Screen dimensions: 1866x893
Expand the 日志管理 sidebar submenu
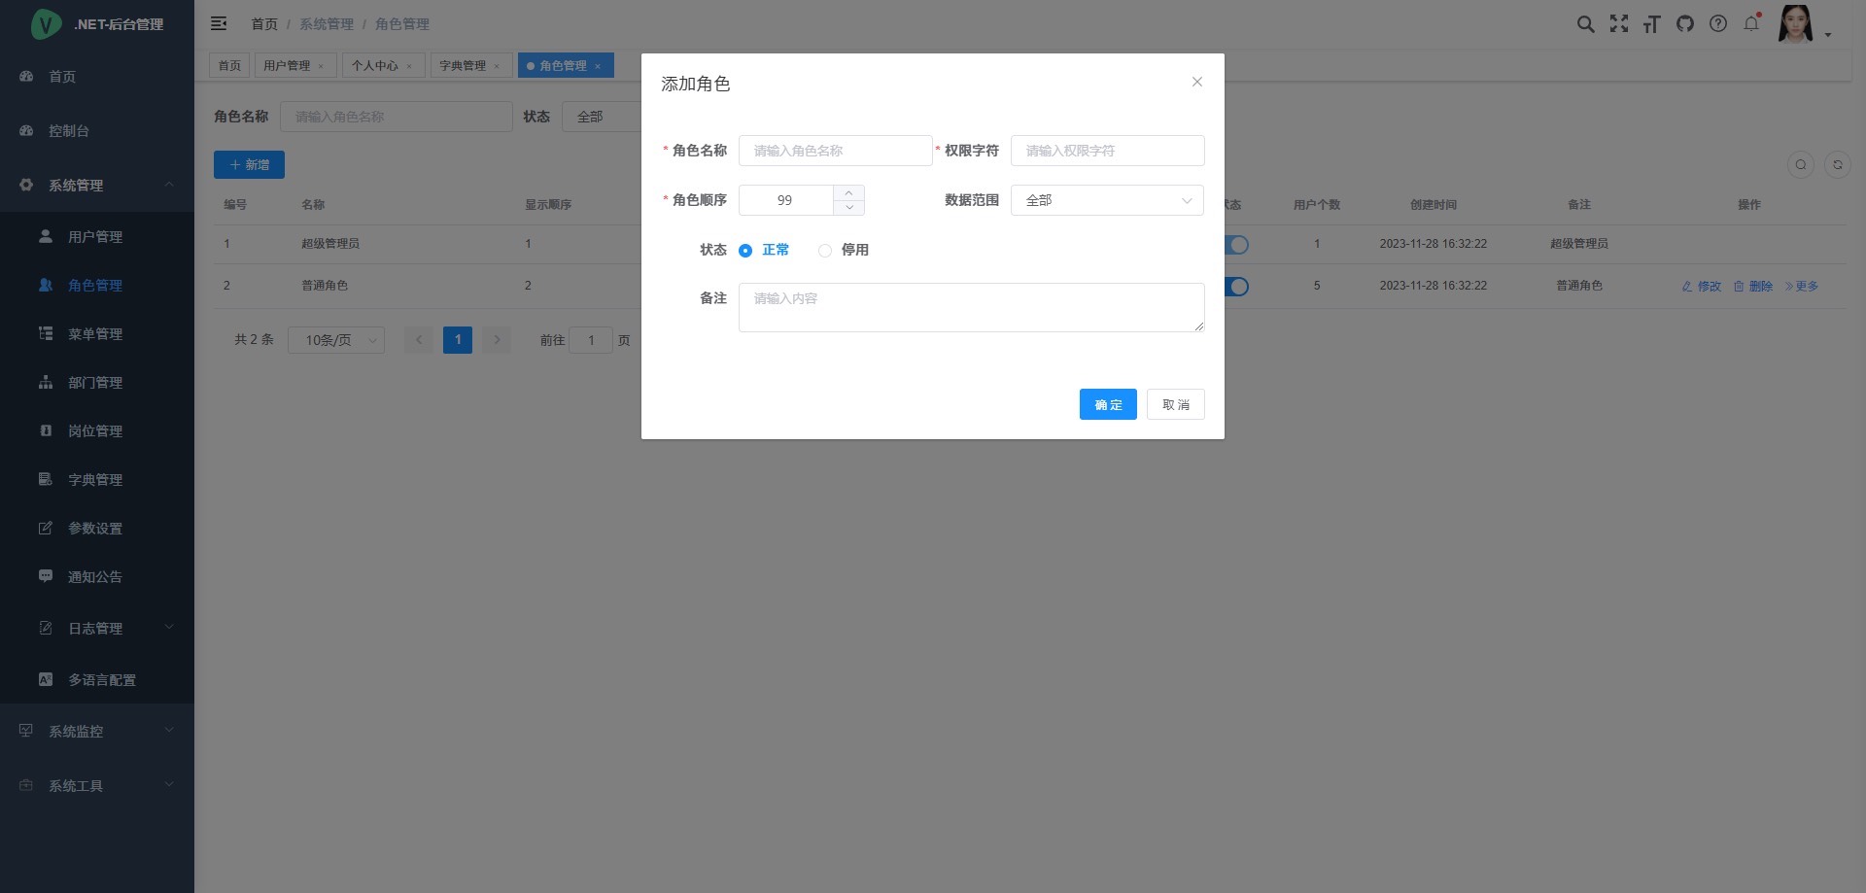pos(169,628)
